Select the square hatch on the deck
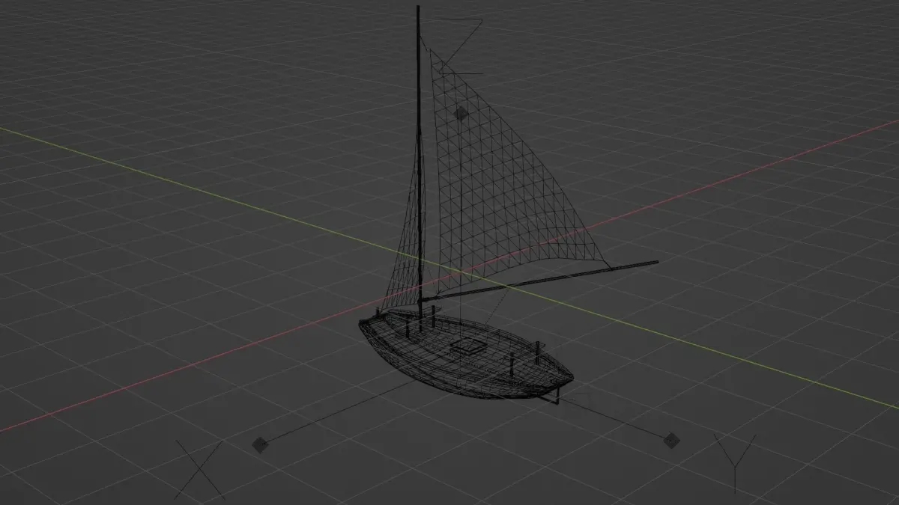The width and height of the screenshot is (899, 505). point(468,346)
